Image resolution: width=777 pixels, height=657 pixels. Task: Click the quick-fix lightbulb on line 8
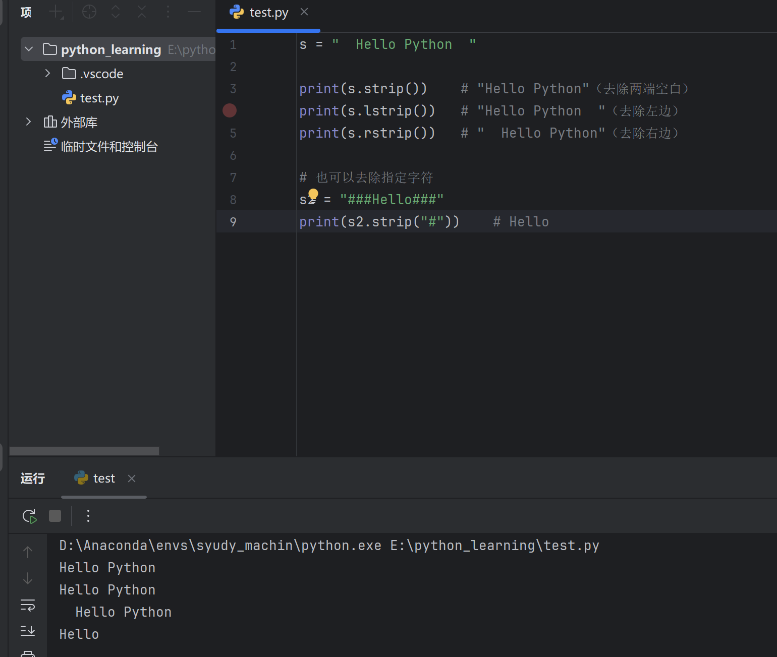tap(313, 194)
